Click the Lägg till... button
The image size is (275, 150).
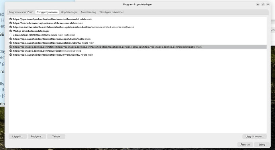[x=18, y=136]
